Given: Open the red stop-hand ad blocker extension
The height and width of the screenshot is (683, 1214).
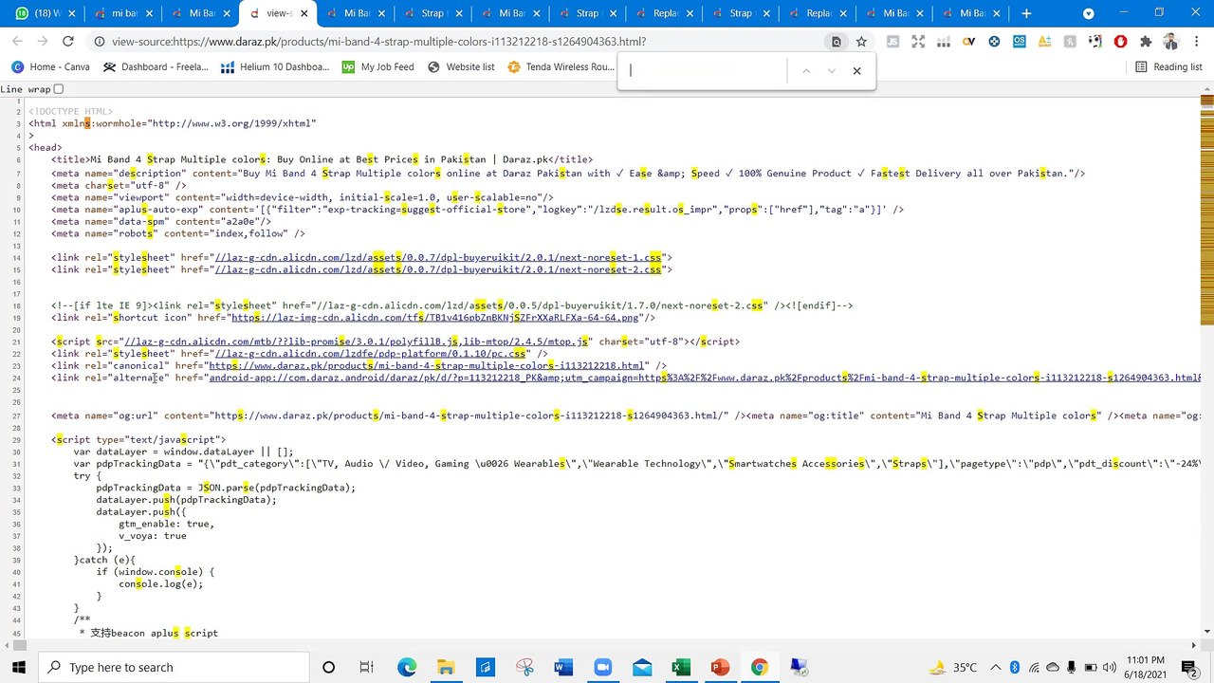Looking at the screenshot, I should [x=1120, y=42].
